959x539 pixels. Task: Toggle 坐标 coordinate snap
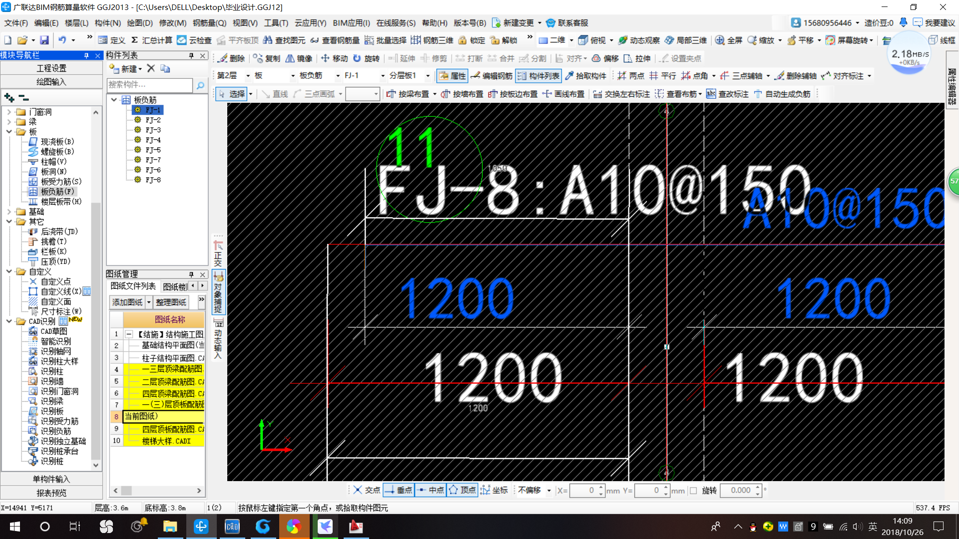(x=494, y=490)
